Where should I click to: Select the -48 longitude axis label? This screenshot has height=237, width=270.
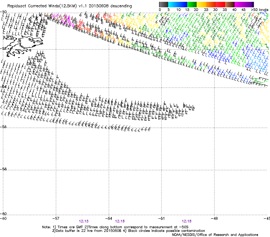pos(214,218)
